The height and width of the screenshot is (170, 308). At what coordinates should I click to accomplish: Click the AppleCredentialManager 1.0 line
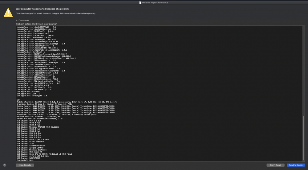tap(41, 63)
